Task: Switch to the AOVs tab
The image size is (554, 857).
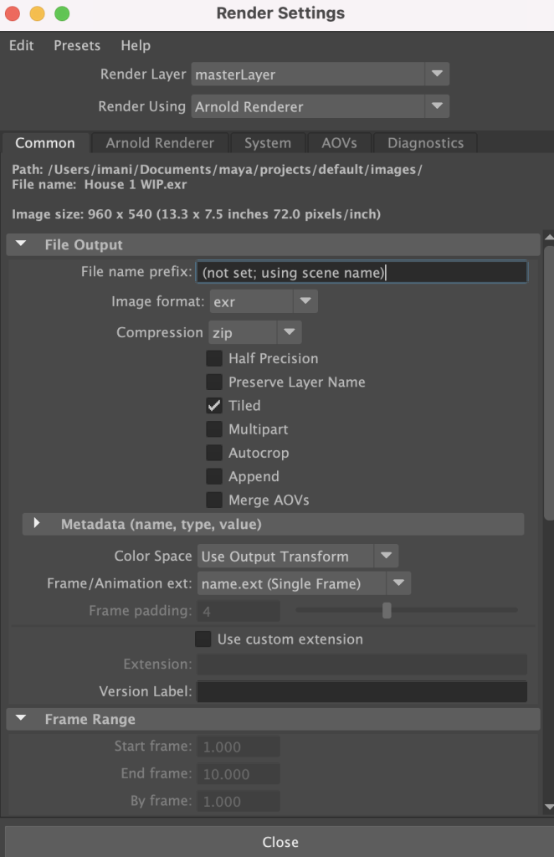Action: 339,143
